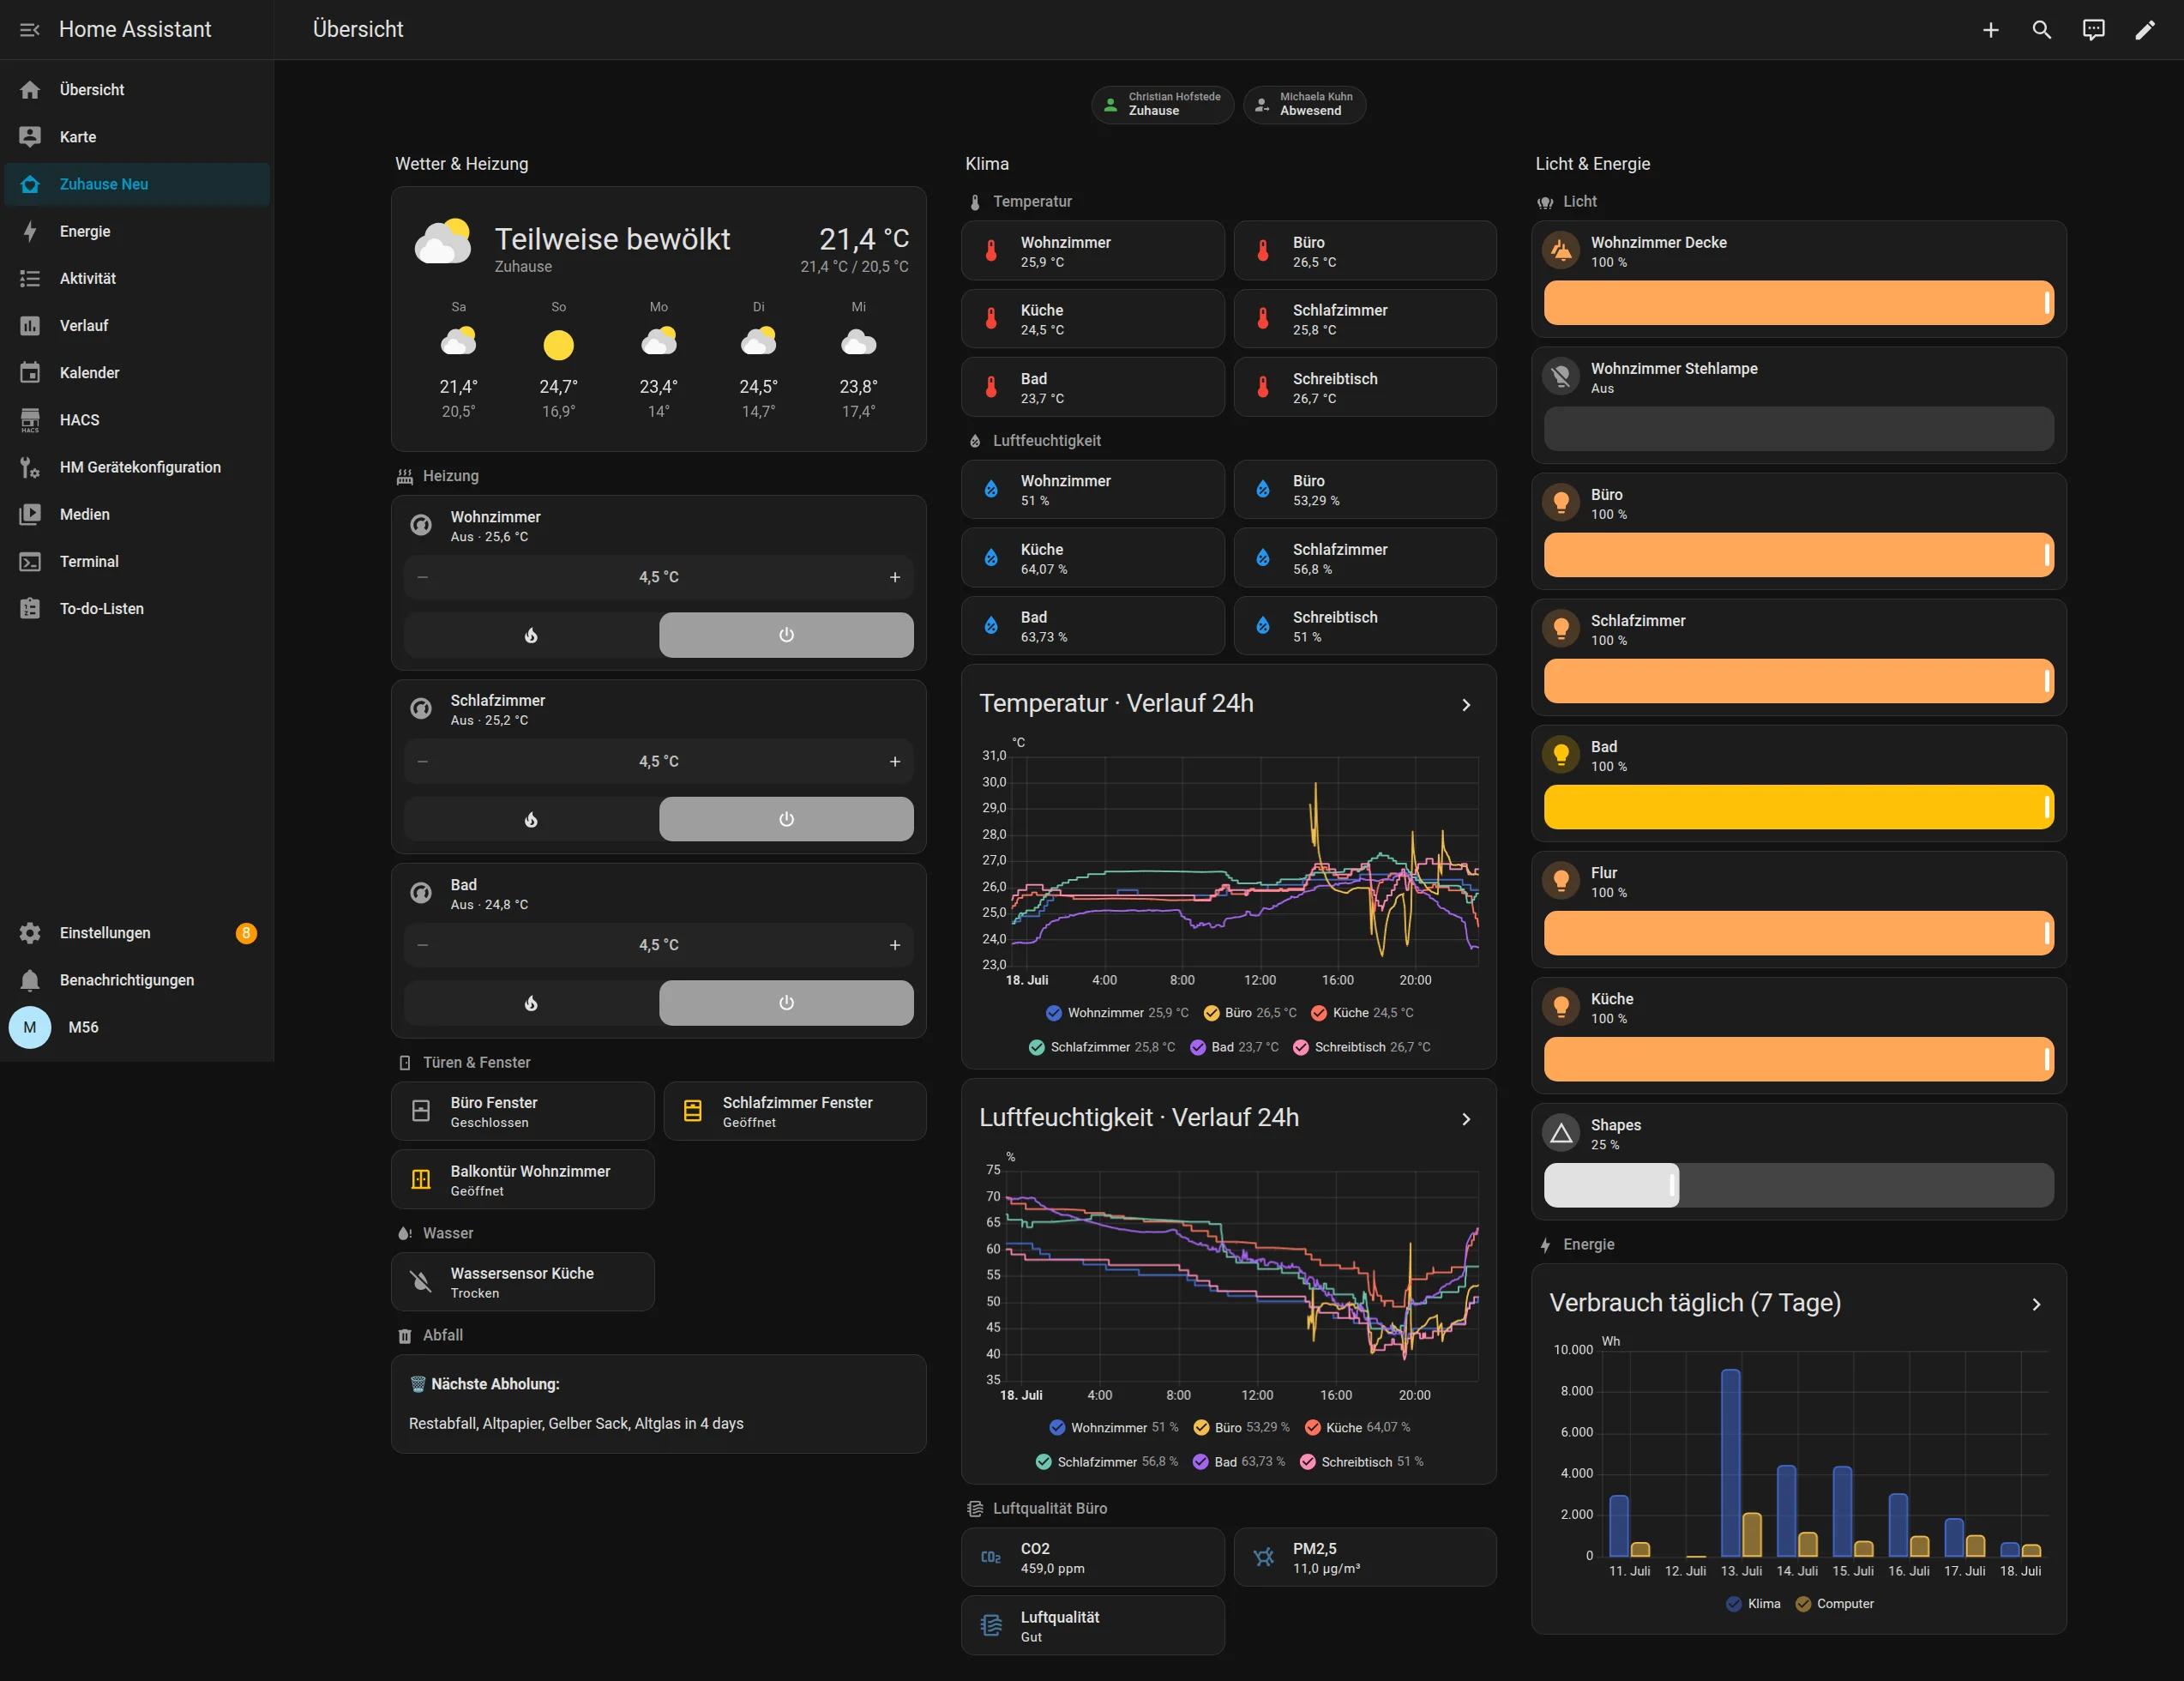Edit dashboard with pencil icon
Screen dimensions: 2184x1681
coord(2144,30)
